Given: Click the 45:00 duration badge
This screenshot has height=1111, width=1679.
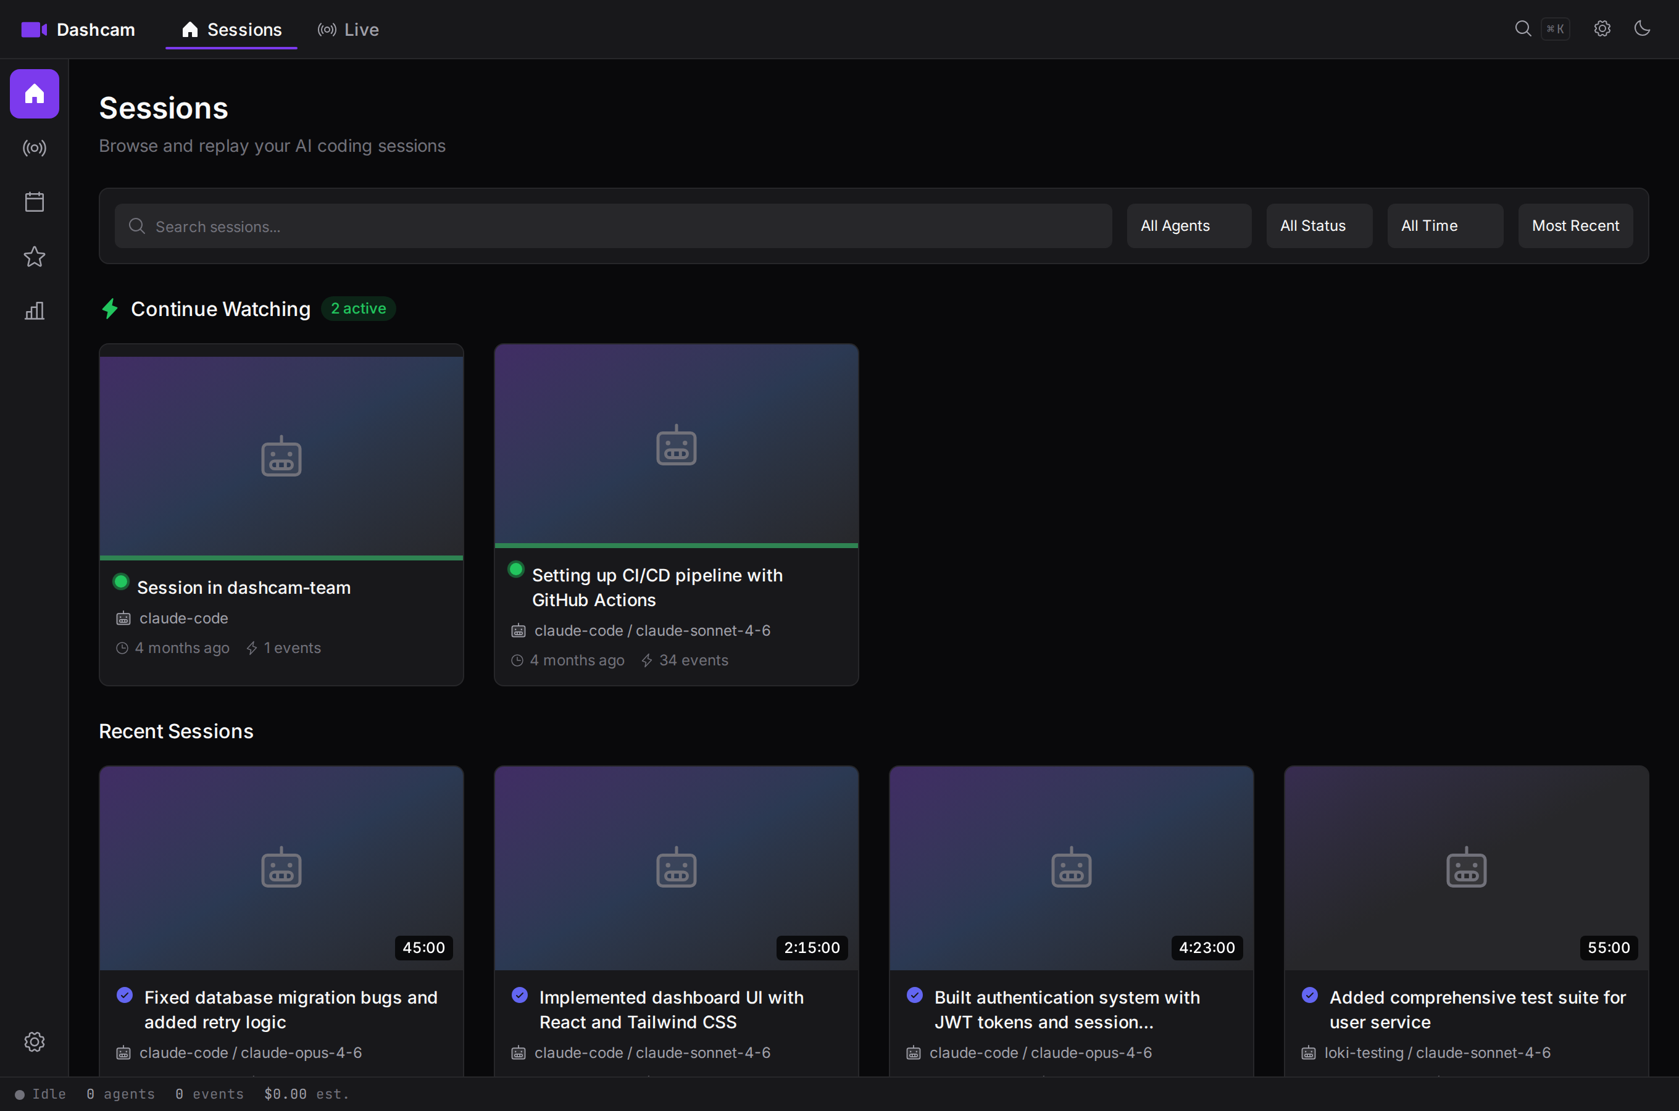Looking at the screenshot, I should coord(423,948).
